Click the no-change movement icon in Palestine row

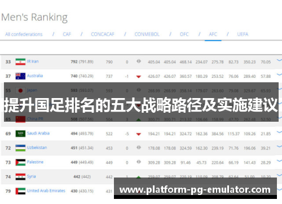(139, 162)
